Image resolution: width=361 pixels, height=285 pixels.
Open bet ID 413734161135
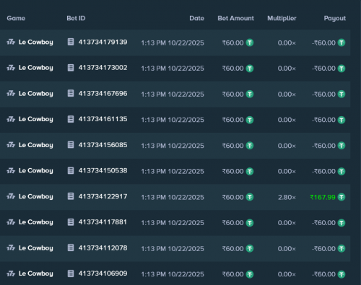point(103,119)
